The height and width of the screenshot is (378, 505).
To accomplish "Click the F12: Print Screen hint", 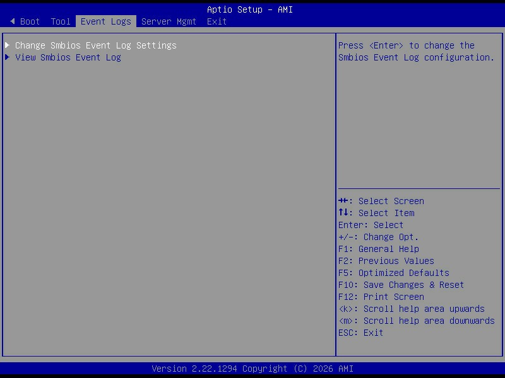I will 381,297.
